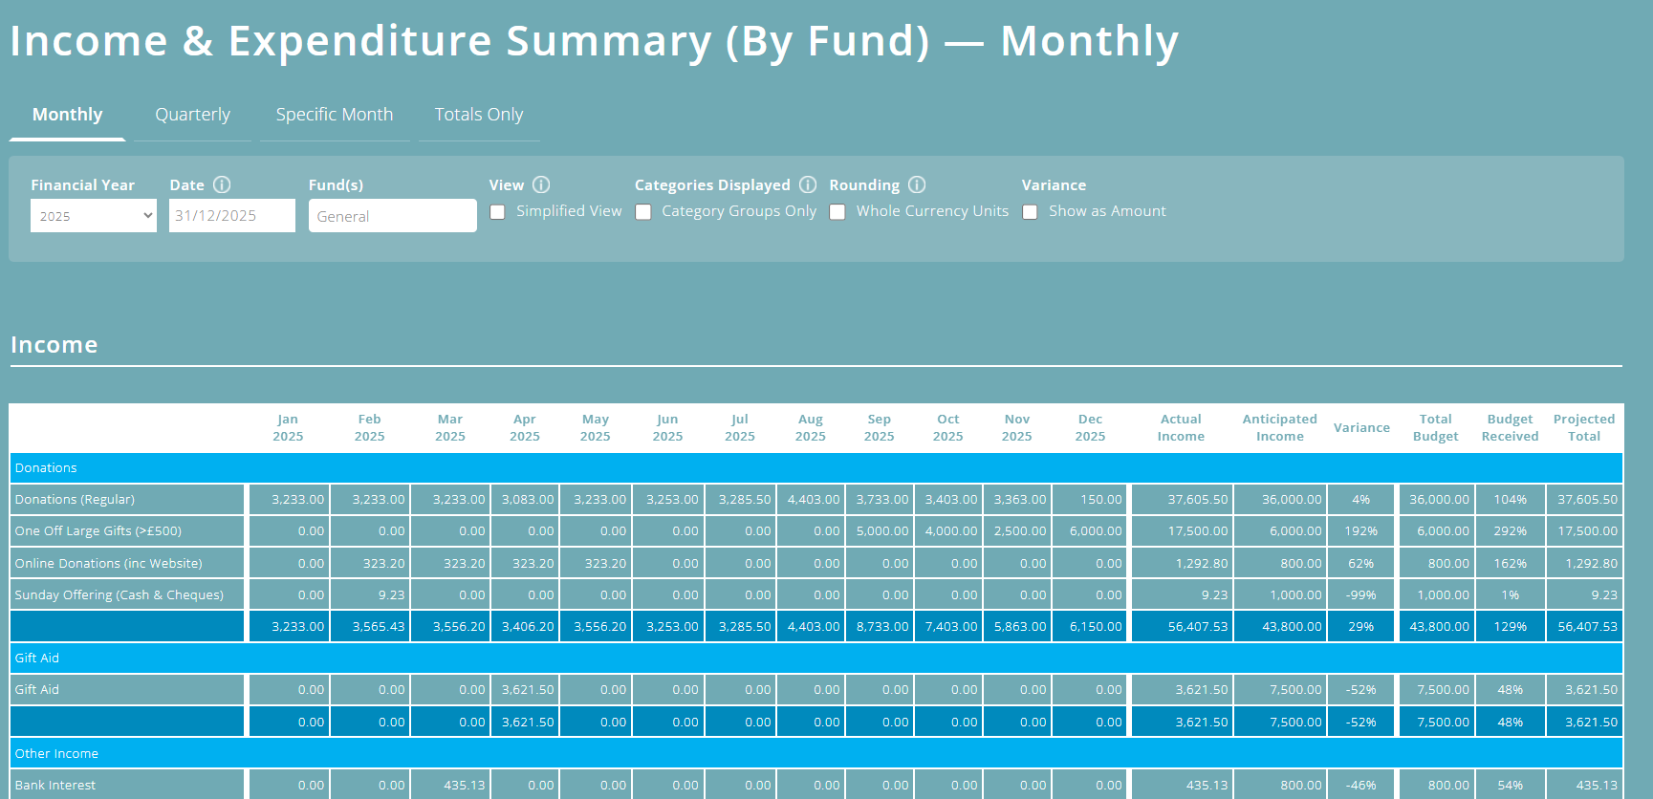This screenshot has width=1653, height=799.
Task: Tick the Category Groups Only checkbox
Action: click(643, 212)
